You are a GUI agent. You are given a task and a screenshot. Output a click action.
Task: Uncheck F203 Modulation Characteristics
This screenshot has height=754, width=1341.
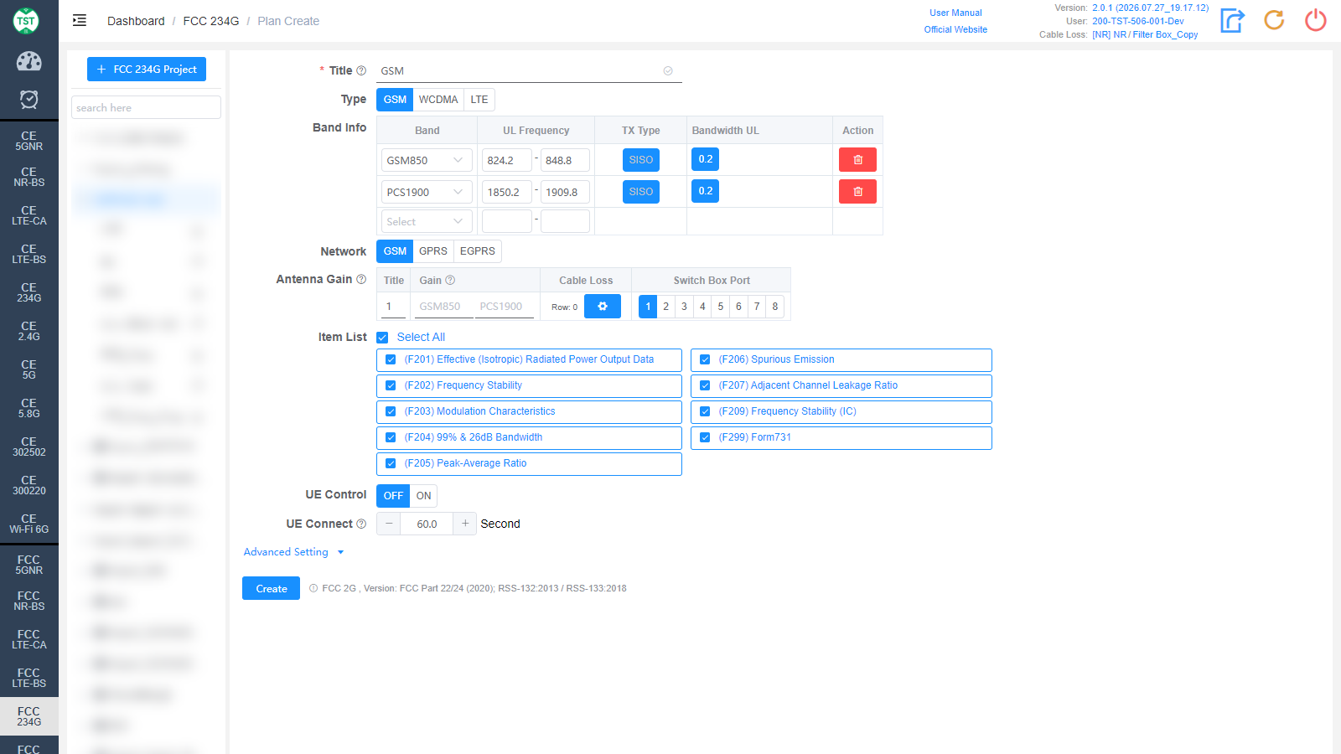pyautogui.click(x=391, y=411)
